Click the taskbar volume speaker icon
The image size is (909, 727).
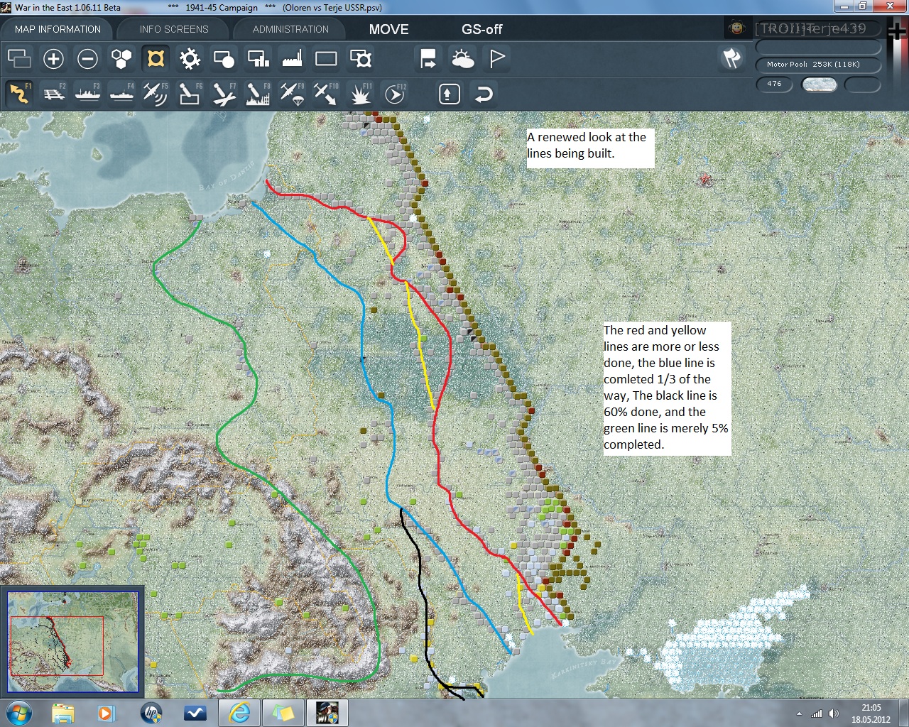click(x=833, y=714)
